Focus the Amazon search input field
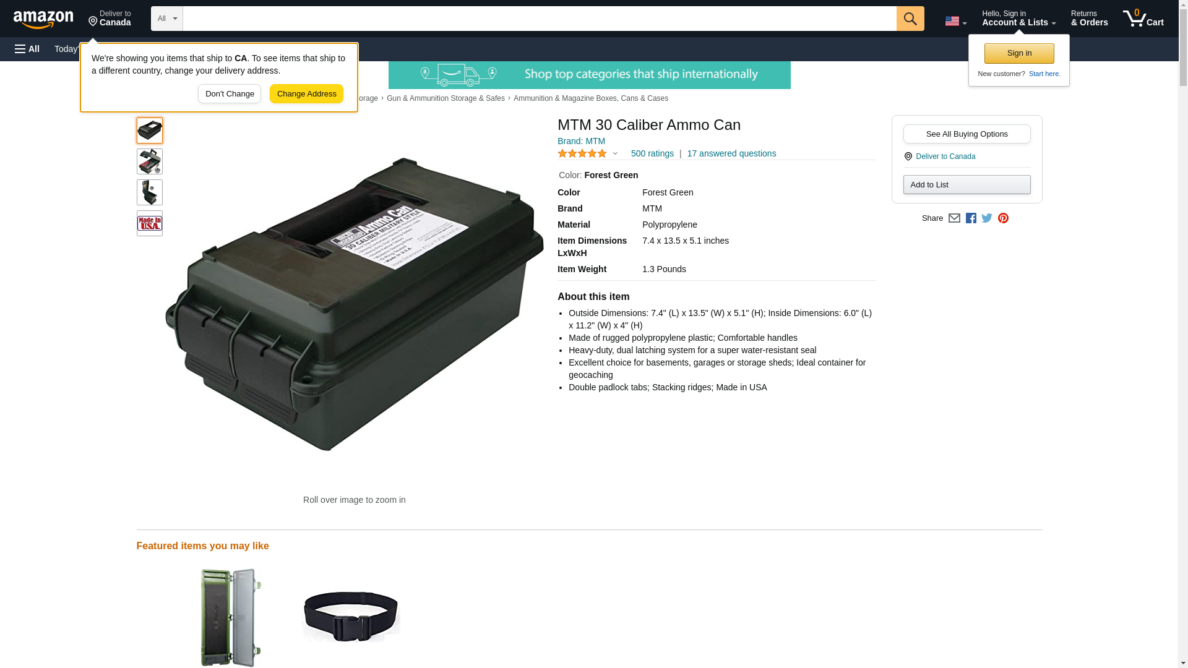Screen dimensions: 1188x668 point(540,19)
